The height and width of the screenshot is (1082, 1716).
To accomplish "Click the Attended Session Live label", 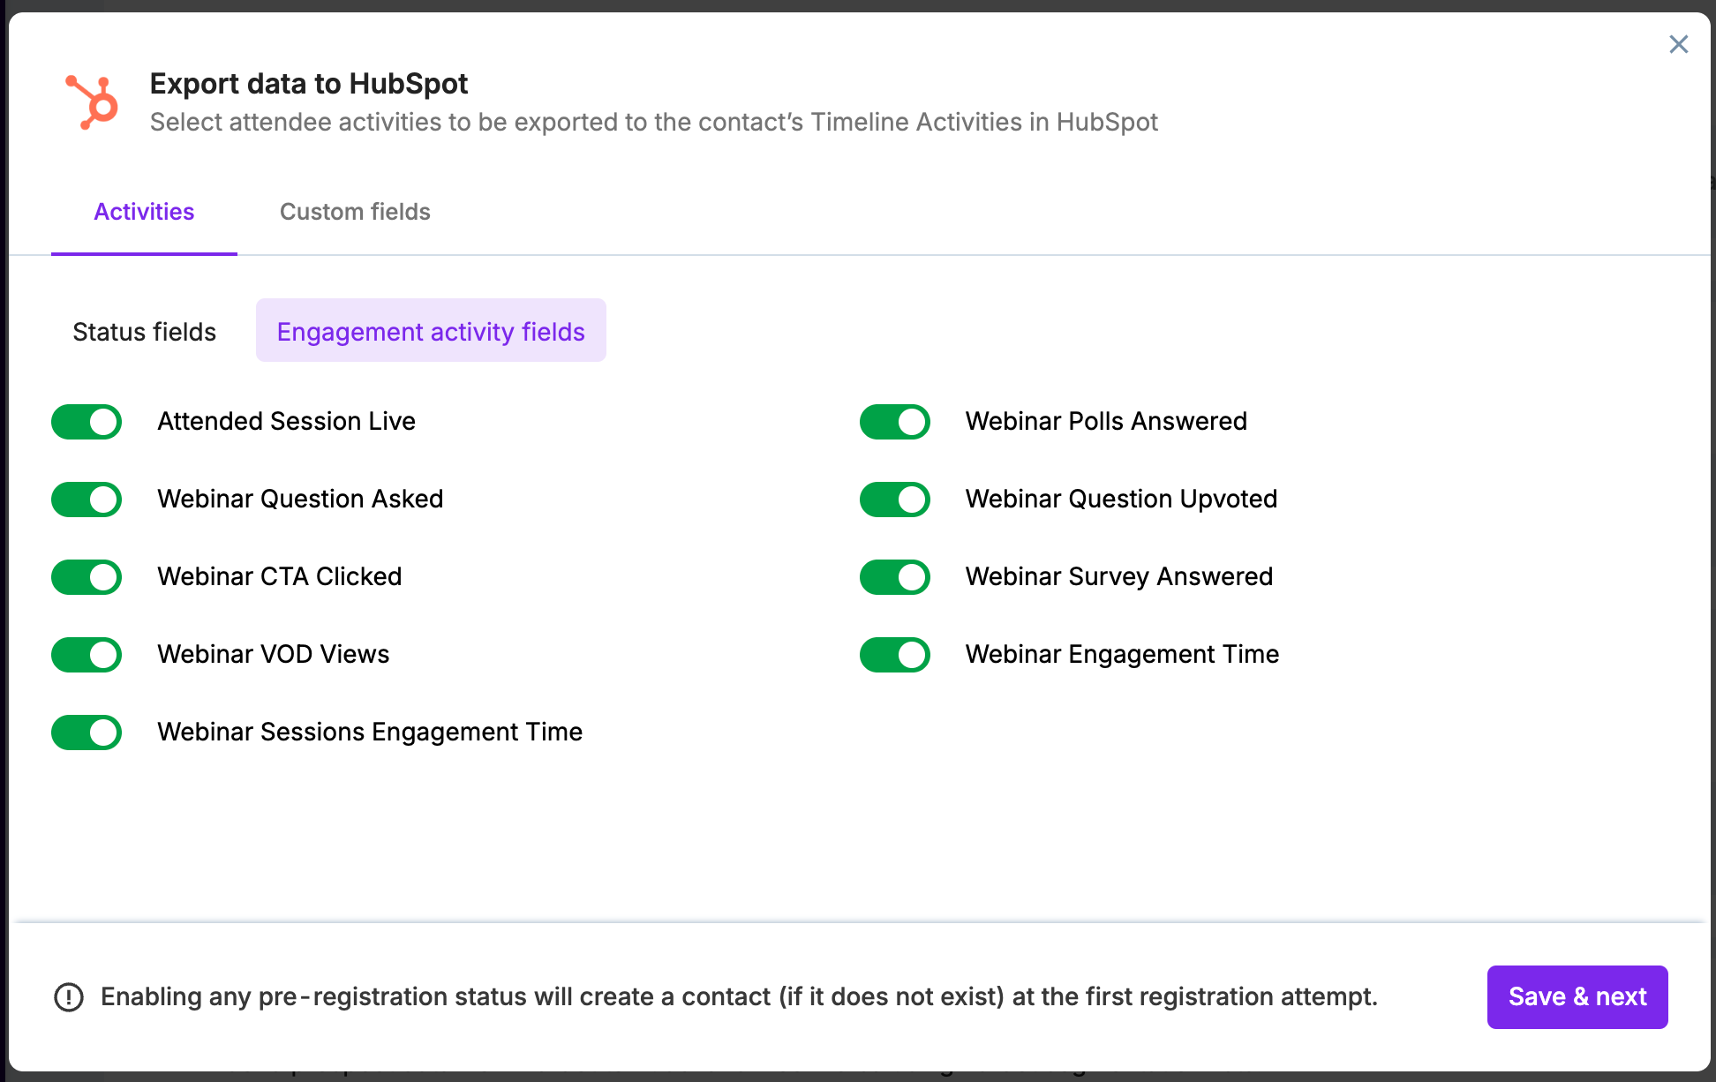I will coord(286,422).
